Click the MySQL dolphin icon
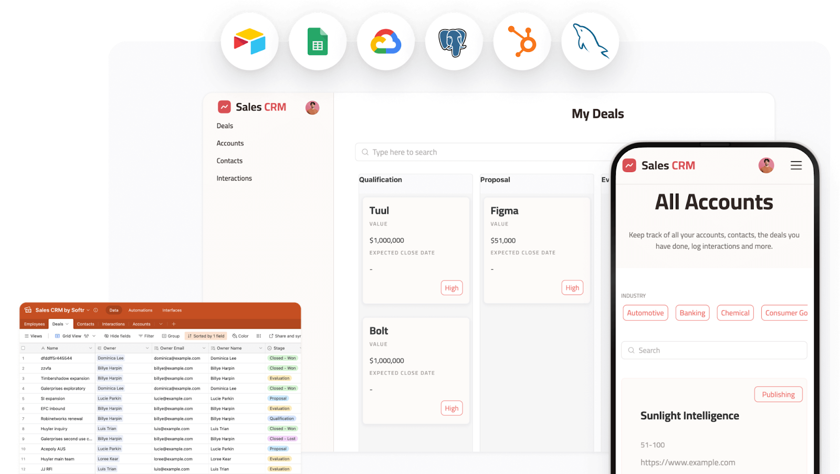The width and height of the screenshot is (840, 474). (591, 41)
